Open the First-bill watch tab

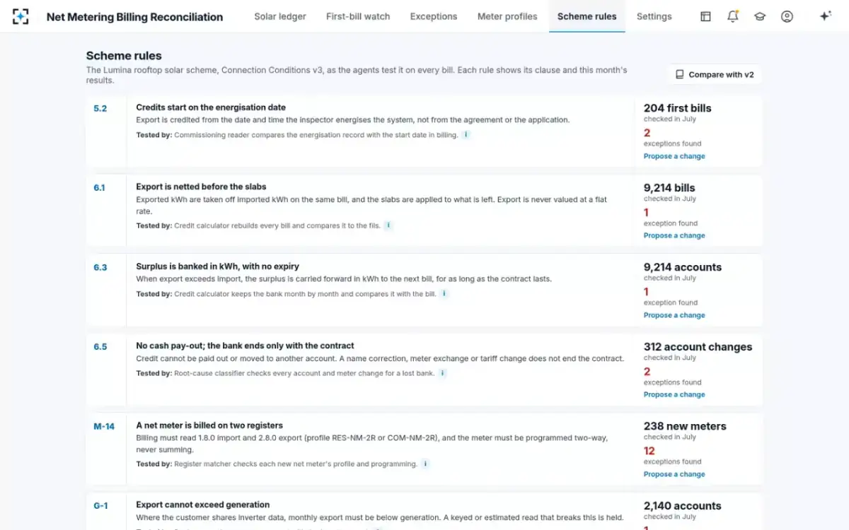[358, 16]
